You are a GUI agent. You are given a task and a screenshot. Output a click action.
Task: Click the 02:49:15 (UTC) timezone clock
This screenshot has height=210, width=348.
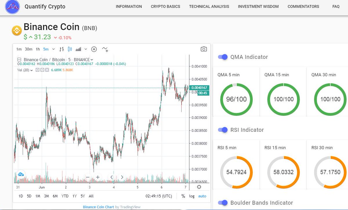(x=159, y=196)
